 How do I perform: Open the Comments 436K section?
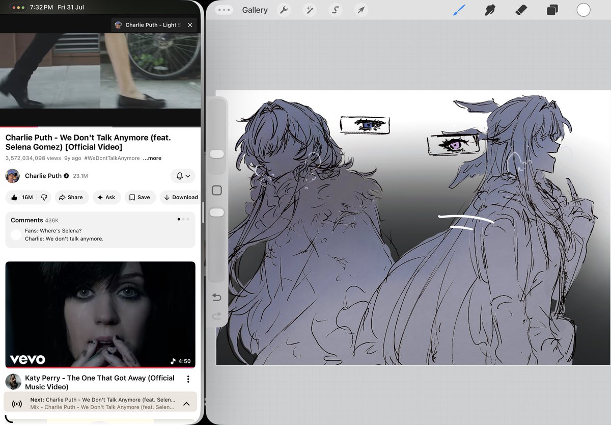(100, 230)
